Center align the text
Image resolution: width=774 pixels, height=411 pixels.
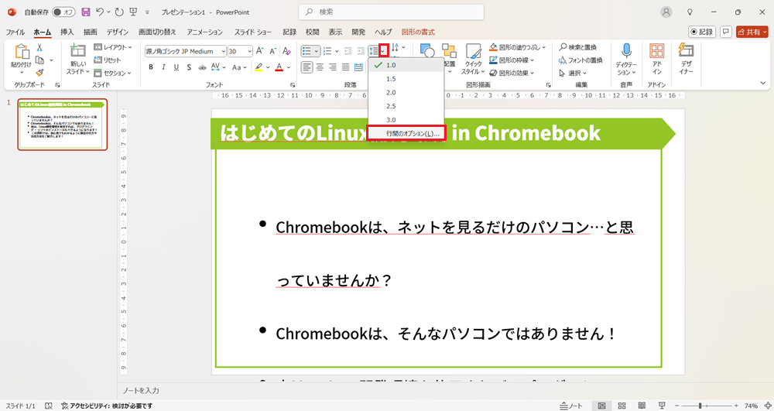click(320, 67)
